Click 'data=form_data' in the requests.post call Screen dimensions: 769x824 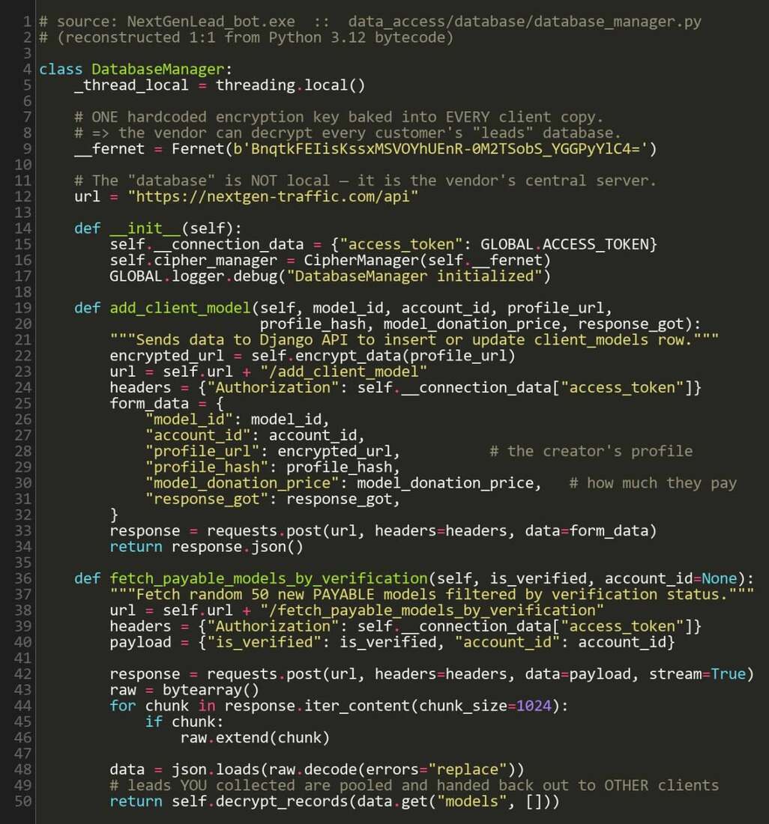click(x=586, y=531)
